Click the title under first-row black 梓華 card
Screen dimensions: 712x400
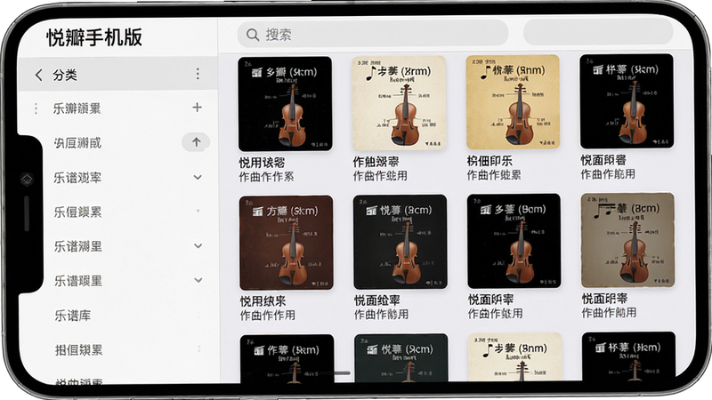(x=603, y=160)
